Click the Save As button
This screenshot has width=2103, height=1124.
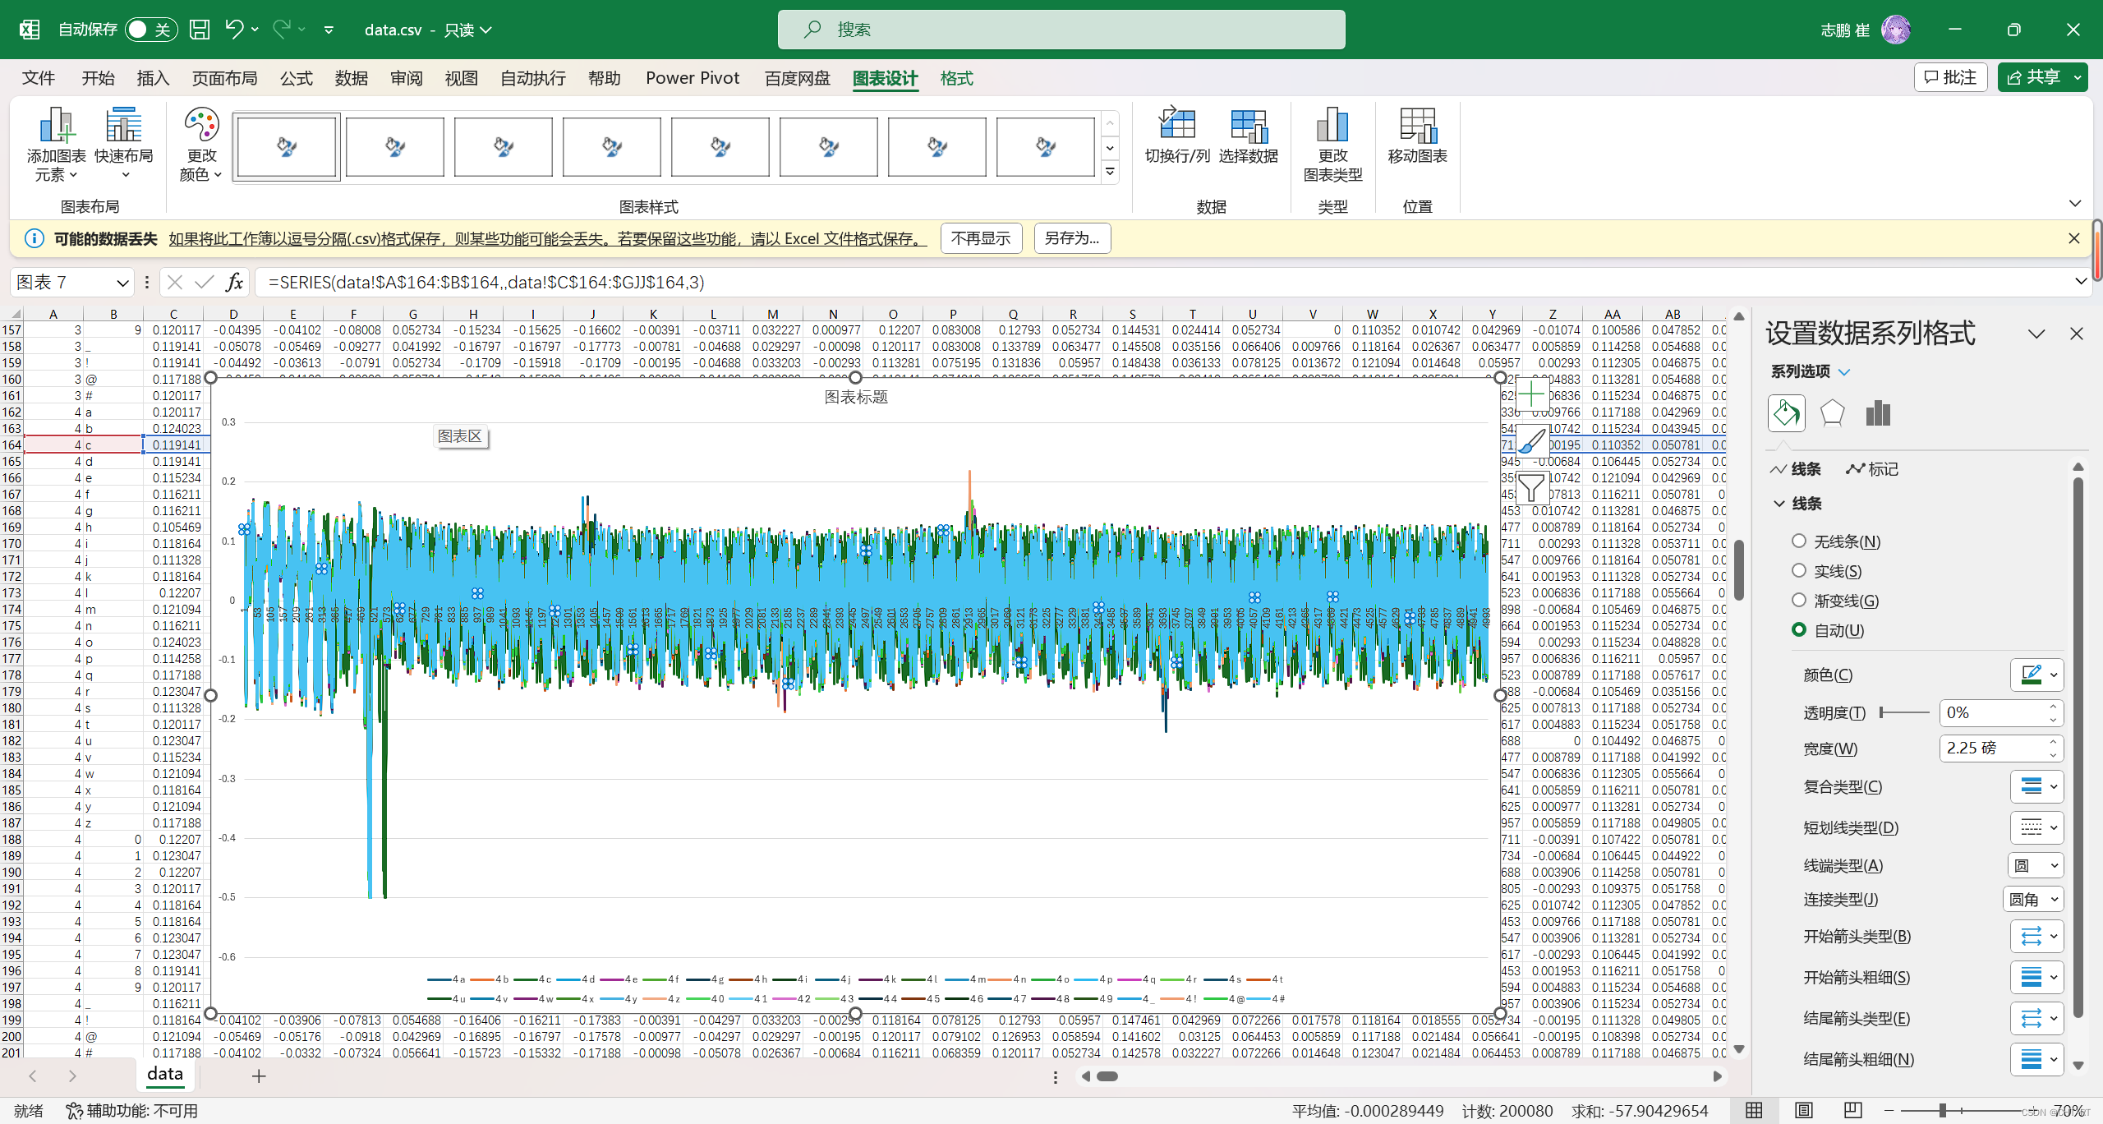tap(1072, 238)
